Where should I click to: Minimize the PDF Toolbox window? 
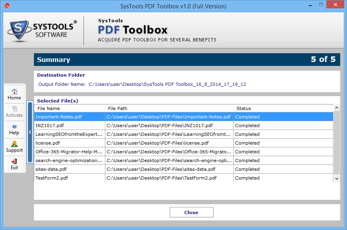pos(310,5)
